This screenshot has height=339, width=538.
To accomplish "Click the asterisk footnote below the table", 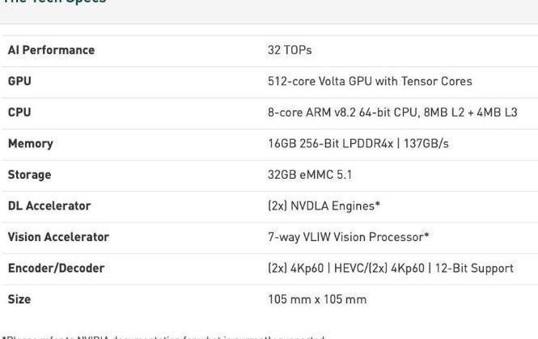I will tap(162, 337).
